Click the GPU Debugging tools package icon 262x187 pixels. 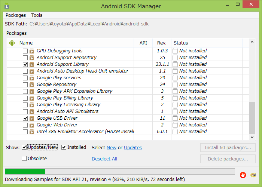point(32,51)
